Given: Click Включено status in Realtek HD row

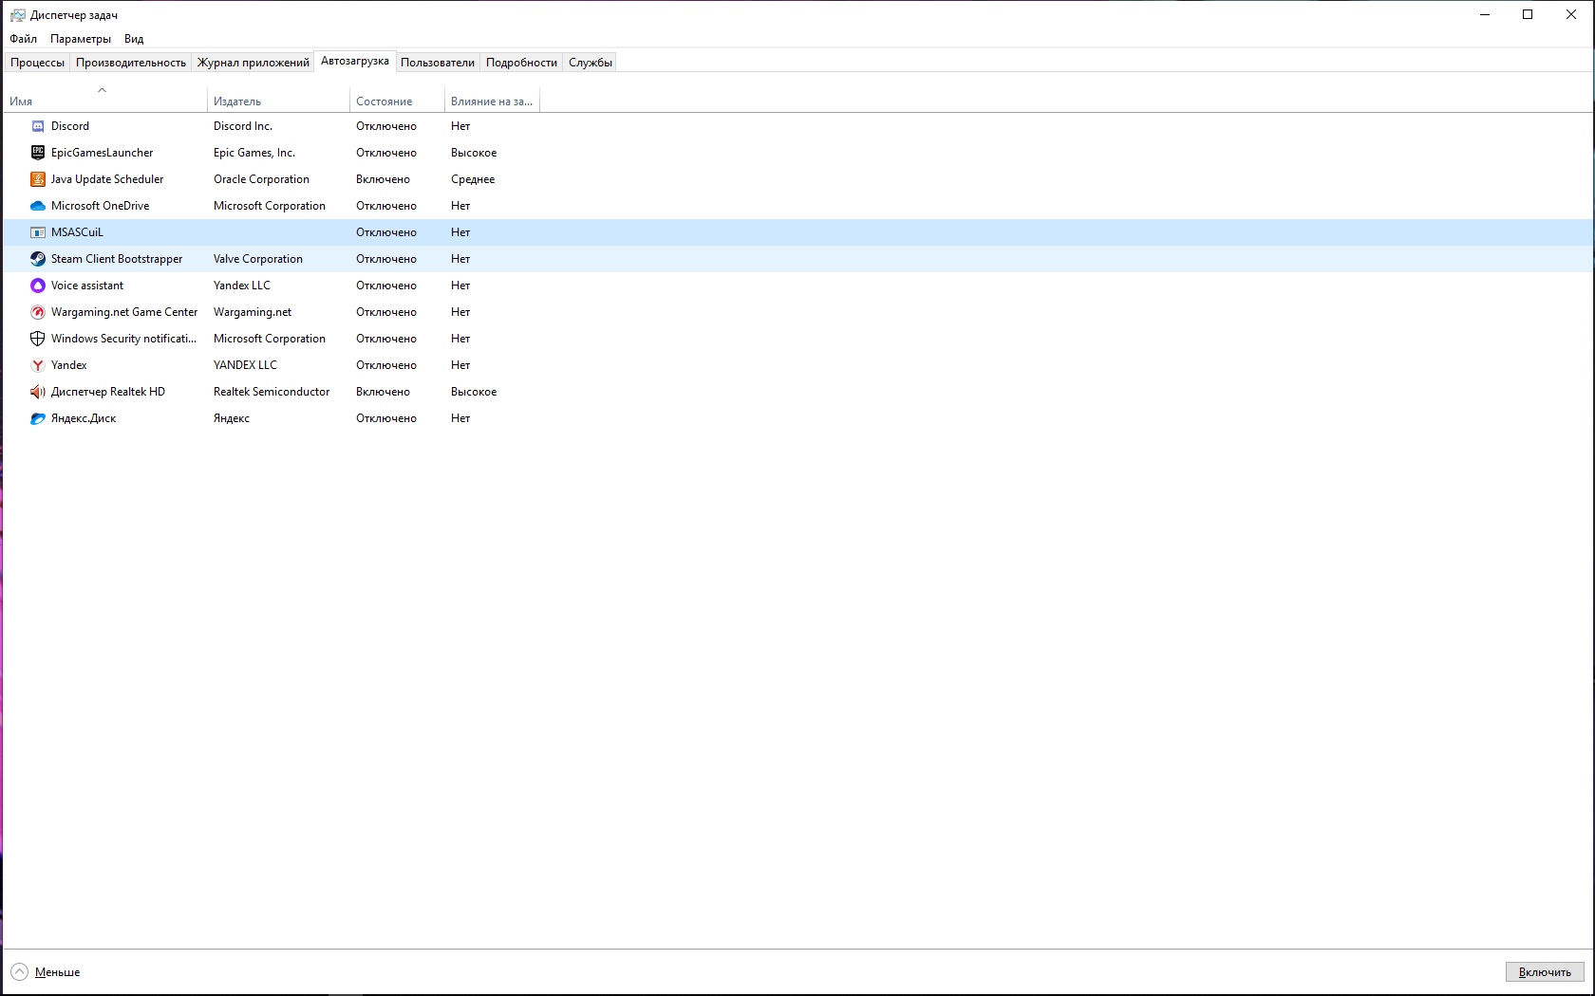Looking at the screenshot, I should tap(383, 392).
